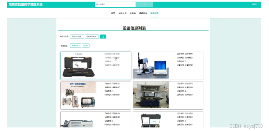Click the 设备数量: 2 text

[x=181, y=61]
